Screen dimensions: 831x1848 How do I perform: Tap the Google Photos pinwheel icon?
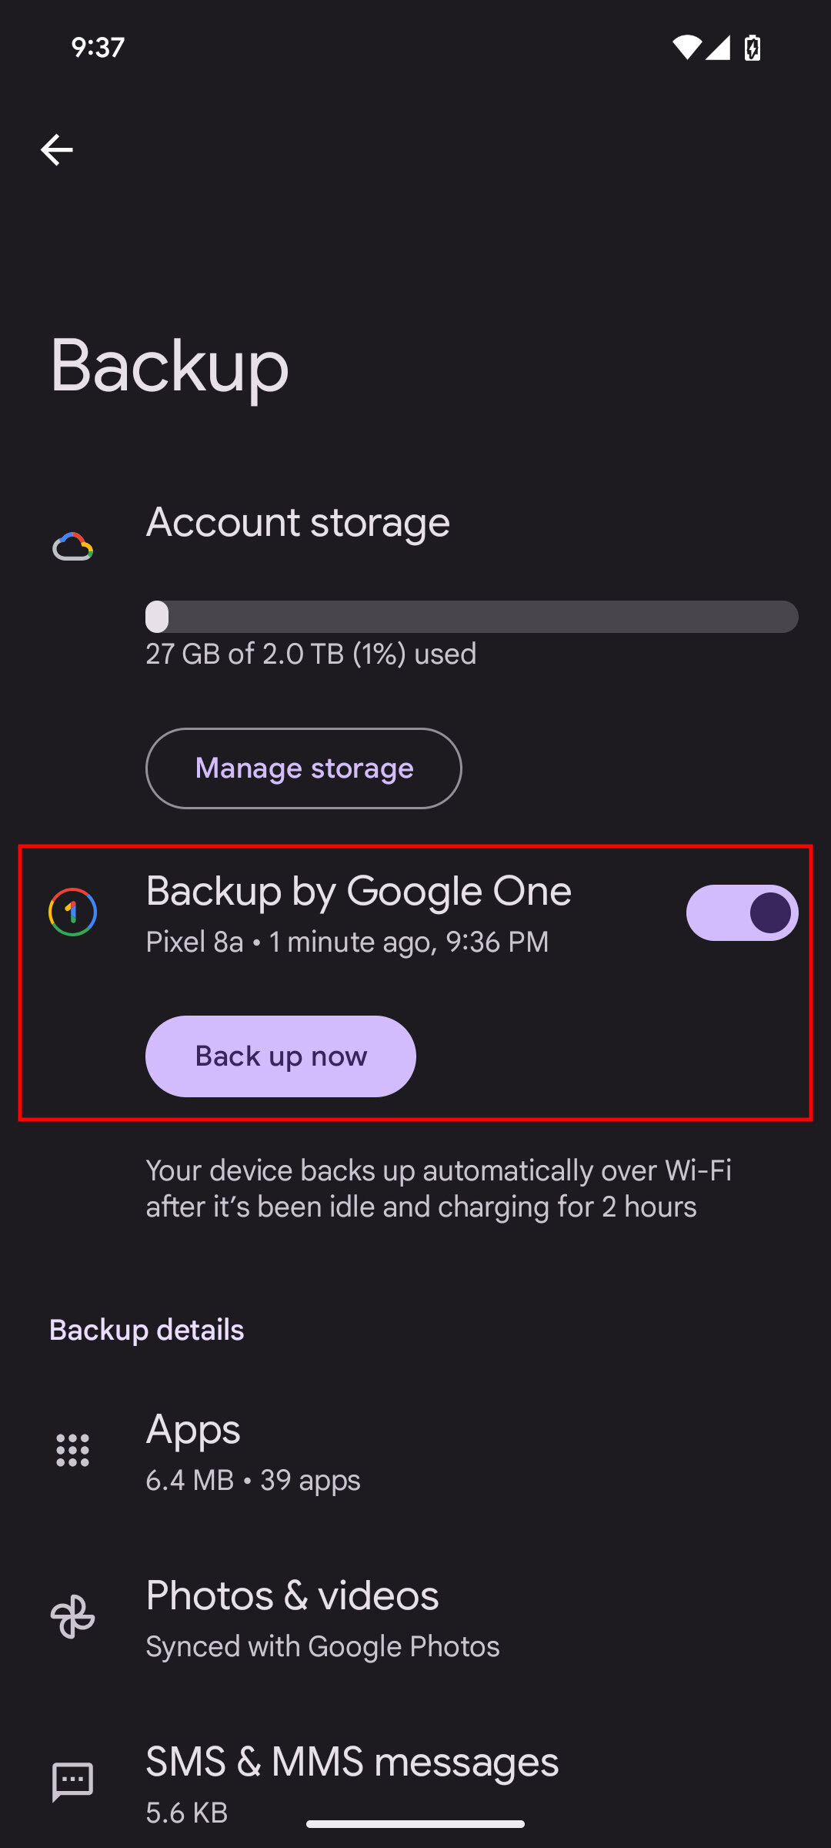click(x=72, y=1617)
